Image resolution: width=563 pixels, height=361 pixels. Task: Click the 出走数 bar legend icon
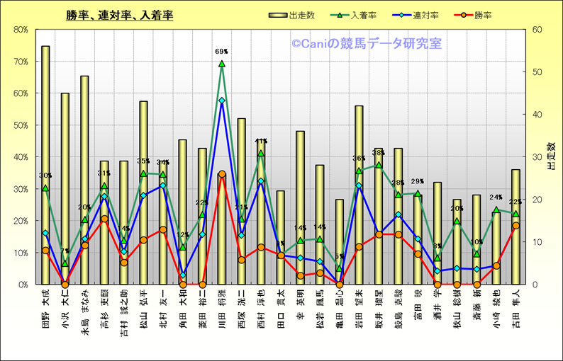pos(279,15)
